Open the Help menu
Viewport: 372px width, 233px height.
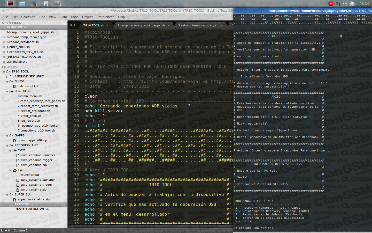(x=121, y=17)
